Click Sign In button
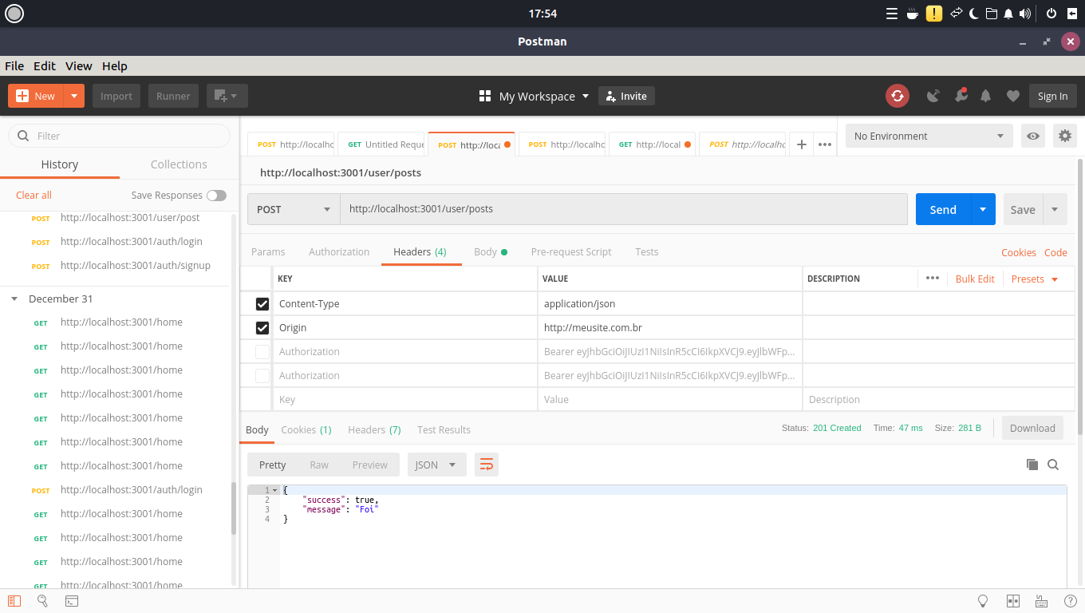1085x613 pixels. coord(1053,96)
